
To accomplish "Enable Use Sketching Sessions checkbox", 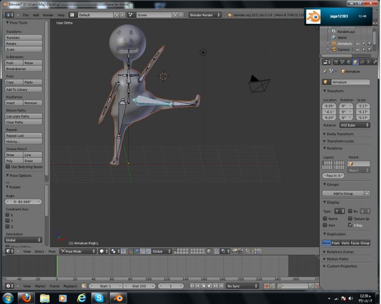I will coord(8,167).
